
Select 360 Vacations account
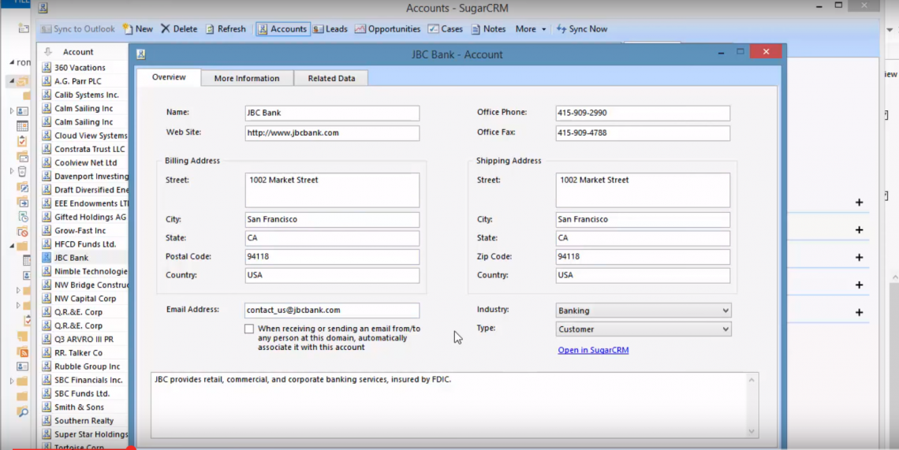click(80, 68)
